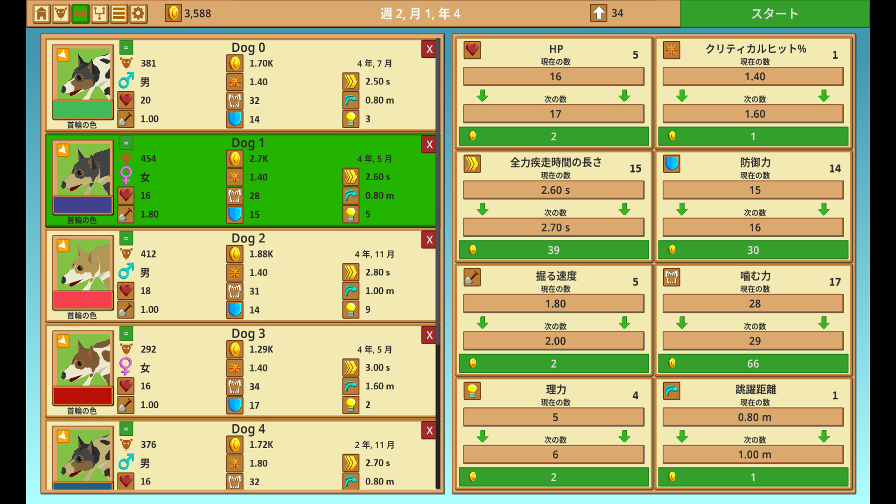Change Dog 2's pink collar color
896x504 pixels.
click(x=83, y=300)
